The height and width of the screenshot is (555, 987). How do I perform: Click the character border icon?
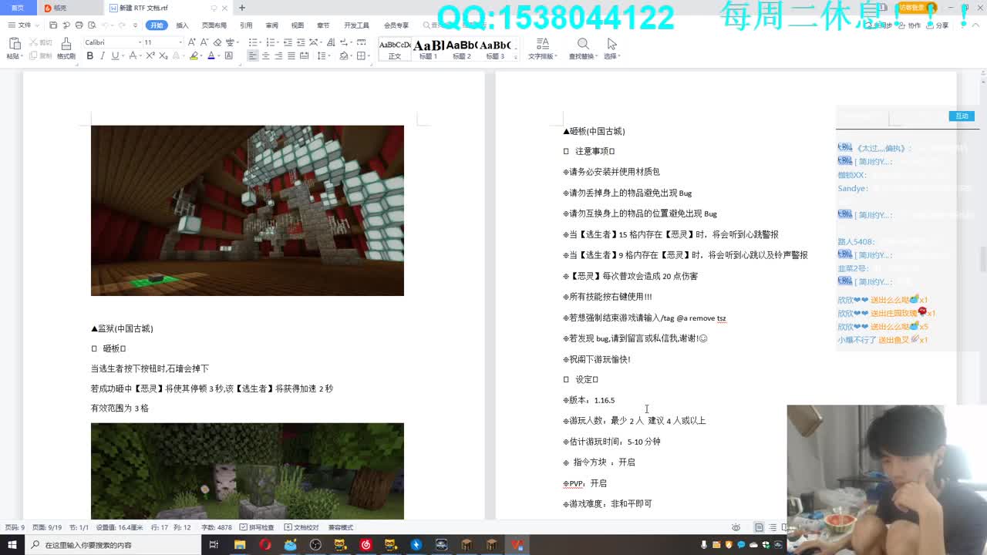[x=229, y=56]
